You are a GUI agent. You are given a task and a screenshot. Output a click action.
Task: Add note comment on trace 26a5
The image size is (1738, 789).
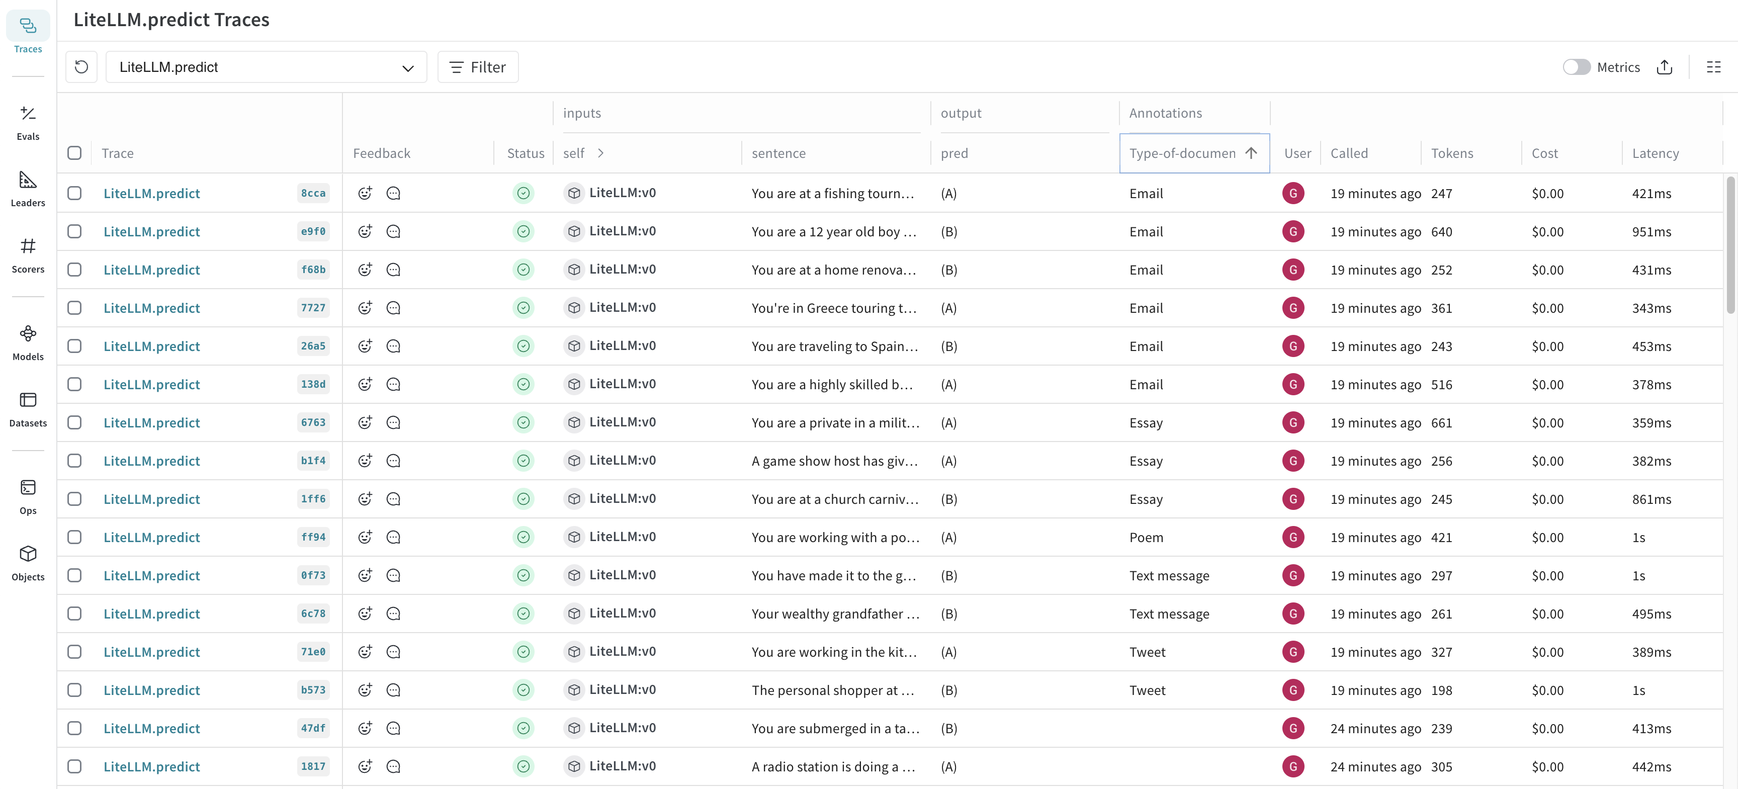pyautogui.click(x=393, y=346)
